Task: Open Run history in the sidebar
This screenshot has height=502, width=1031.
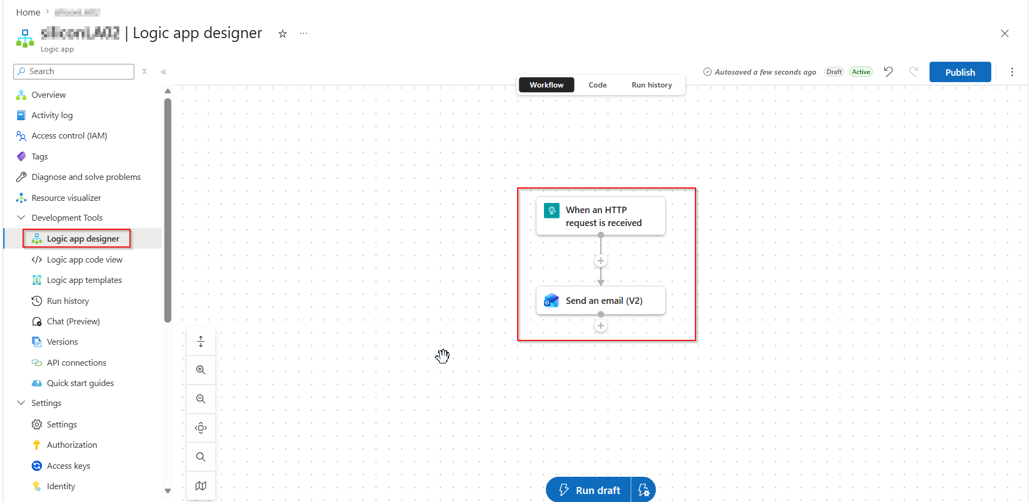Action: pyautogui.click(x=68, y=301)
